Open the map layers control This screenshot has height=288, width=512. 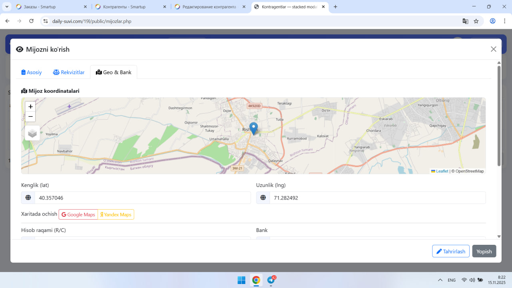tap(32, 133)
